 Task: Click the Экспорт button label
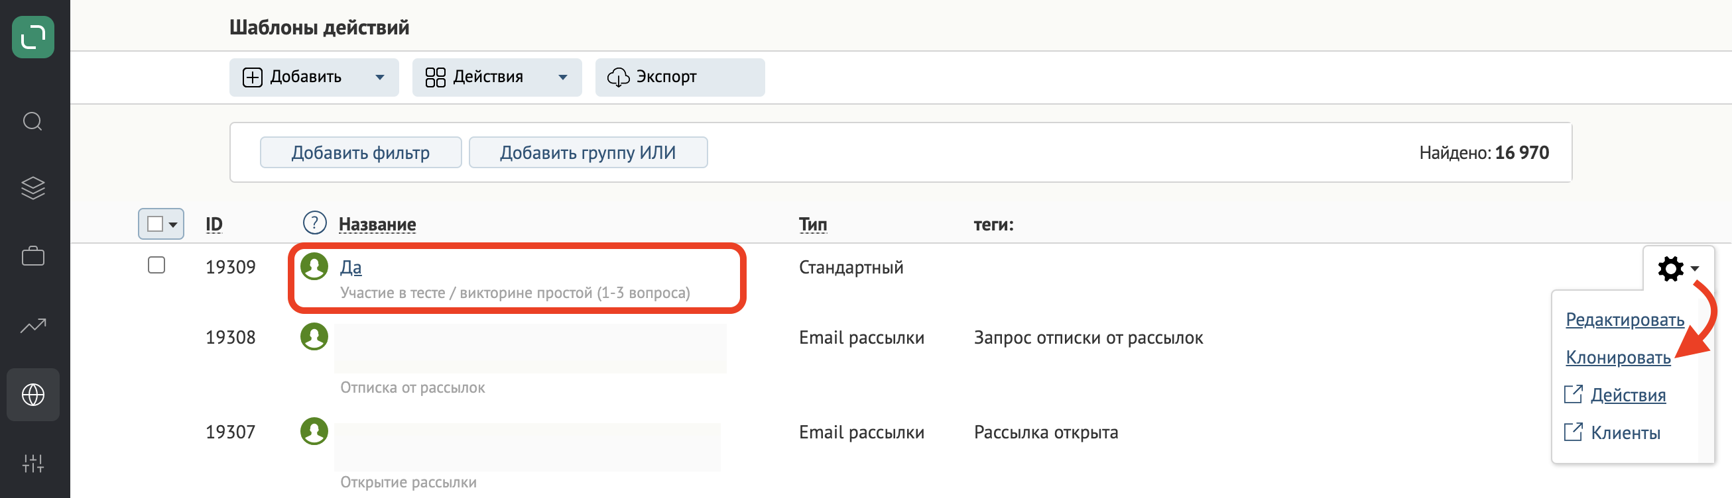click(x=666, y=77)
